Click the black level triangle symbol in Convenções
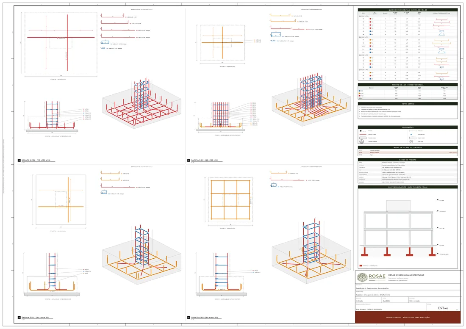 click(361, 131)
